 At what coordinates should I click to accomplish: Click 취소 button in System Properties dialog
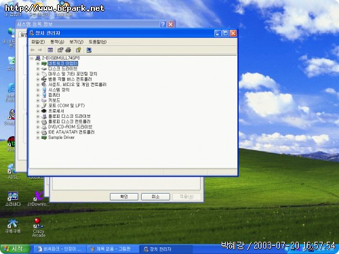coord(155,196)
